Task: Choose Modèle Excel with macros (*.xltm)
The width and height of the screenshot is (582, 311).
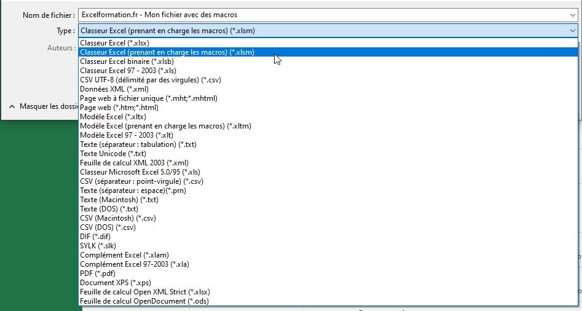Action: pyautogui.click(x=165, y=126)
